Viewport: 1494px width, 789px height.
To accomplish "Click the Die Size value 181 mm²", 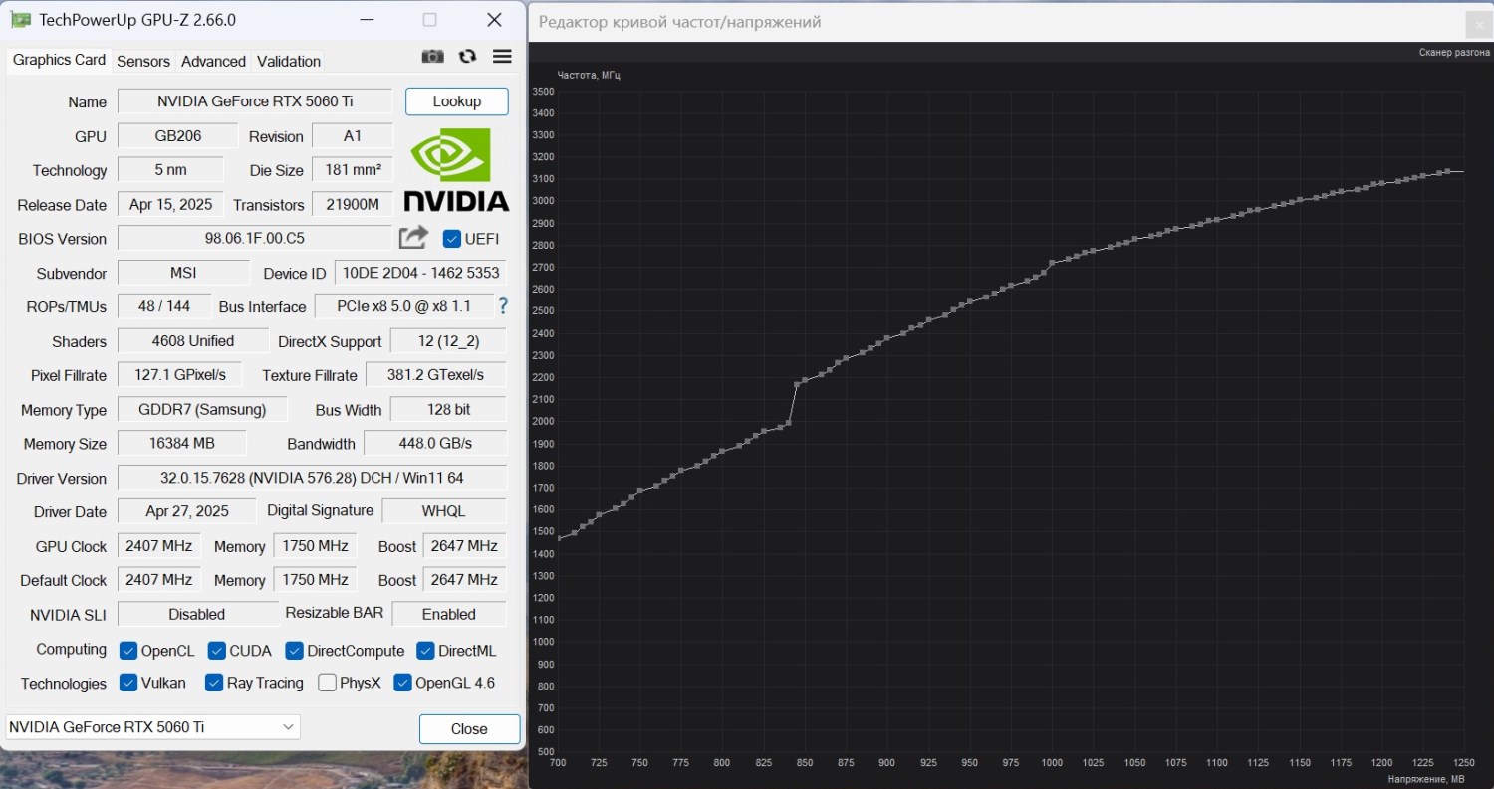I will click(x=353, y=170).
